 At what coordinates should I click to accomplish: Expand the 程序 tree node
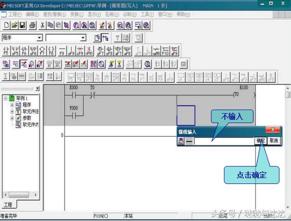coord(12,105)
